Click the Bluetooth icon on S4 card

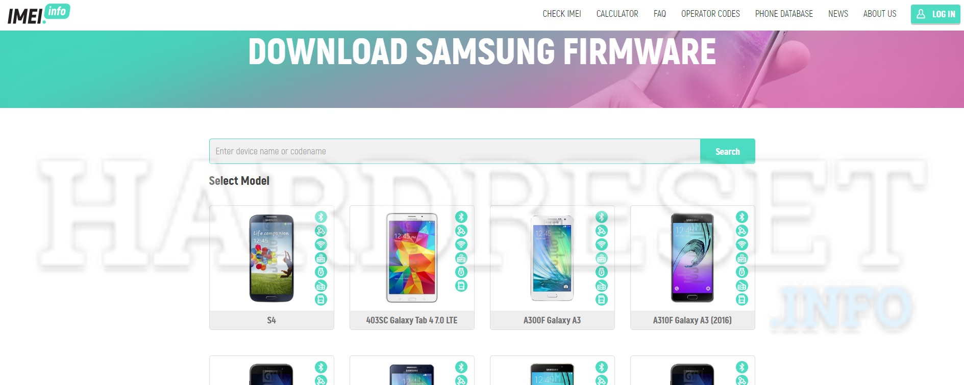click(321, 217)
